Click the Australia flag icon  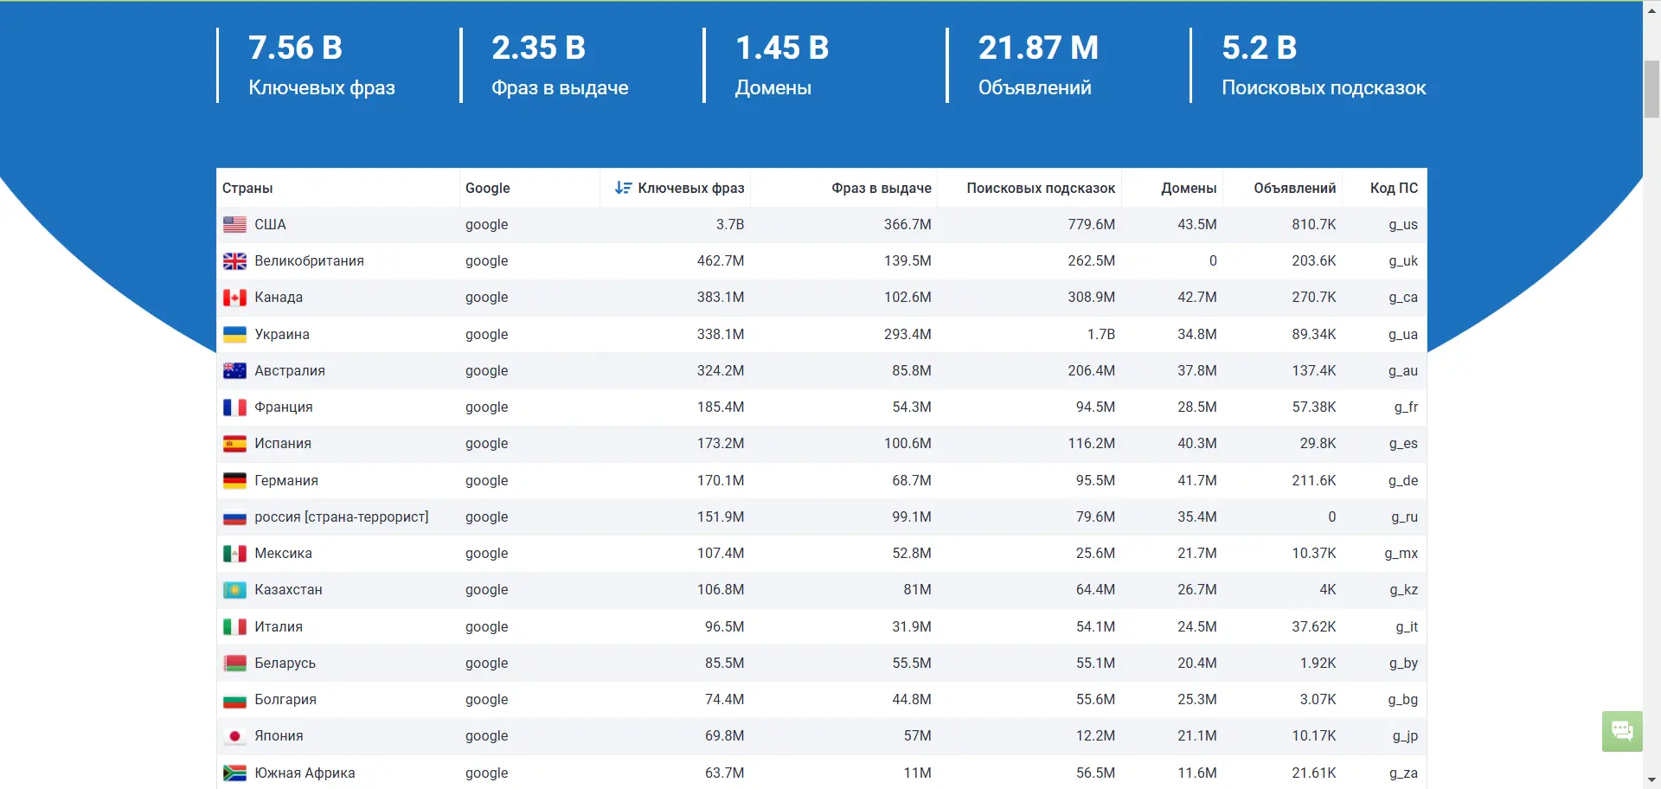tap(234, 371)
